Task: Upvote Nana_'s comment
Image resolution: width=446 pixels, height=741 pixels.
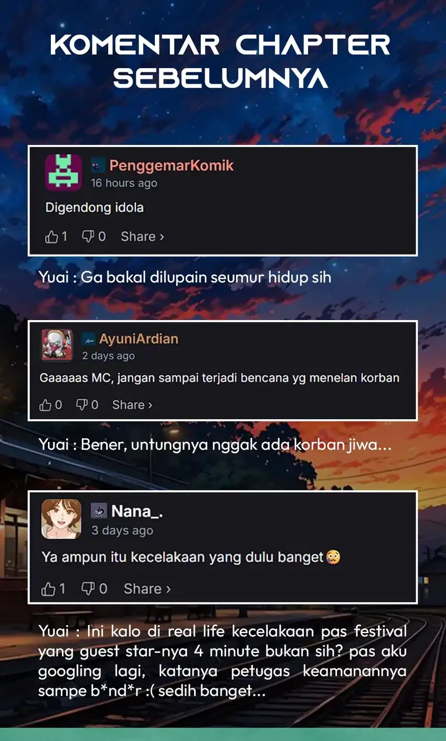Action: point(48,589)
